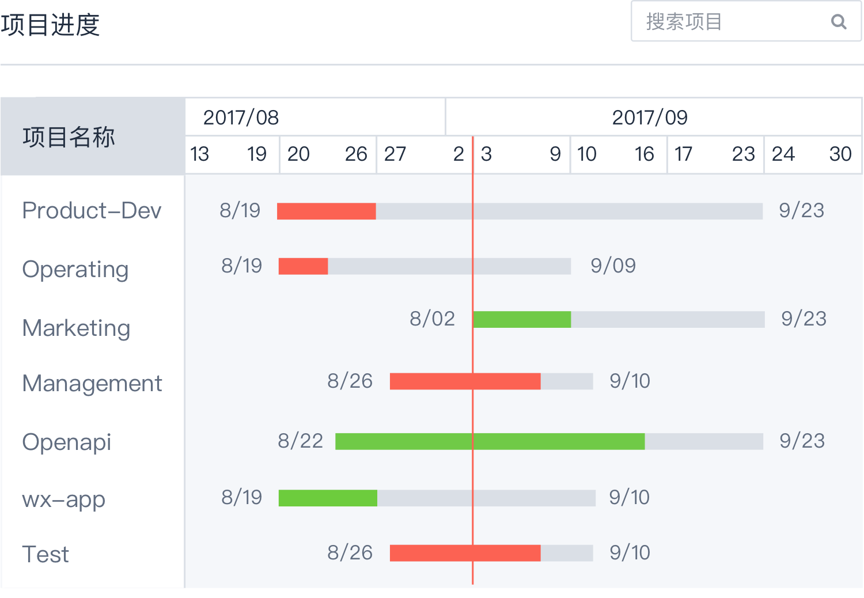Click the red Test progress bar
The height and width of the screenshot is (598, 864).
pyautogui.click(x=465, y=553)
